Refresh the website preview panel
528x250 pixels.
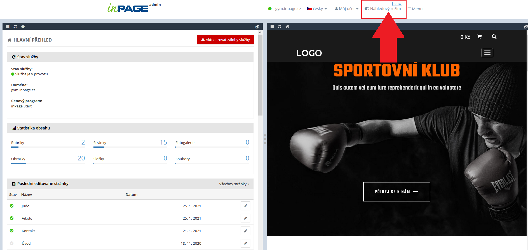click(280, 27)
